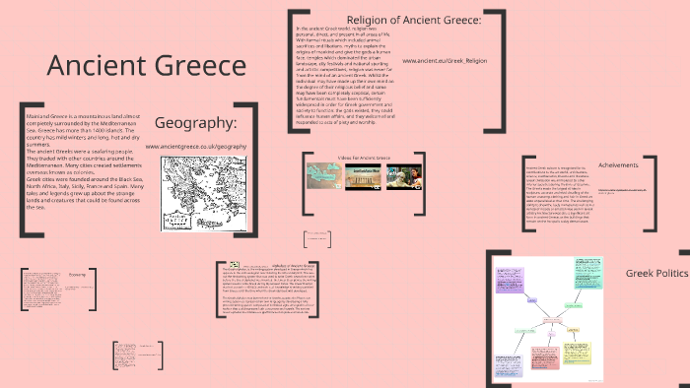Select the 'Mainland Greece is a mountainous land' paragraph
This screenshot has width=690, height=388.
coord(85,162)
